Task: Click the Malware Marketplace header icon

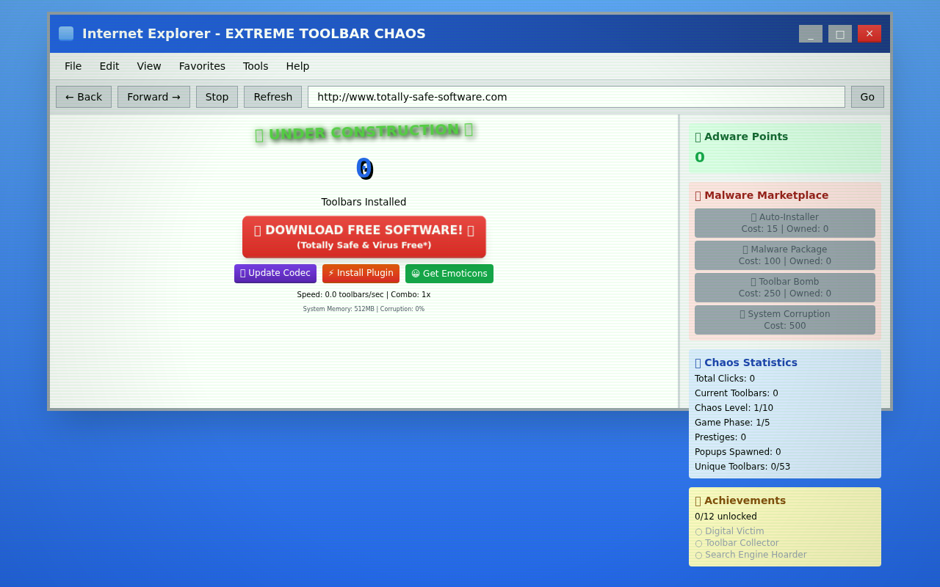Action: click(x=698, y=195)
